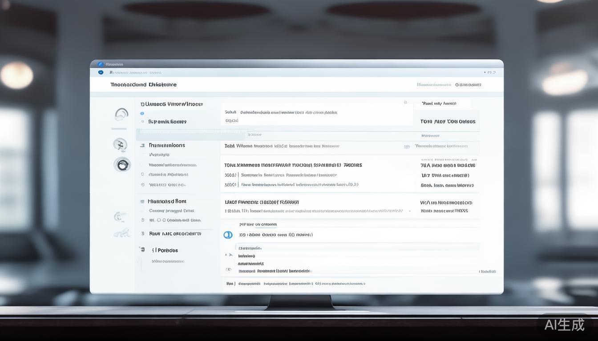The height and width of the screenshot is (341, 598).
Task: Click the blue round icon beside address text
Action: (101, 72)
